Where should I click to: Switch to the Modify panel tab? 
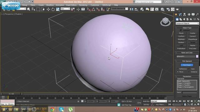pos(180,15)
